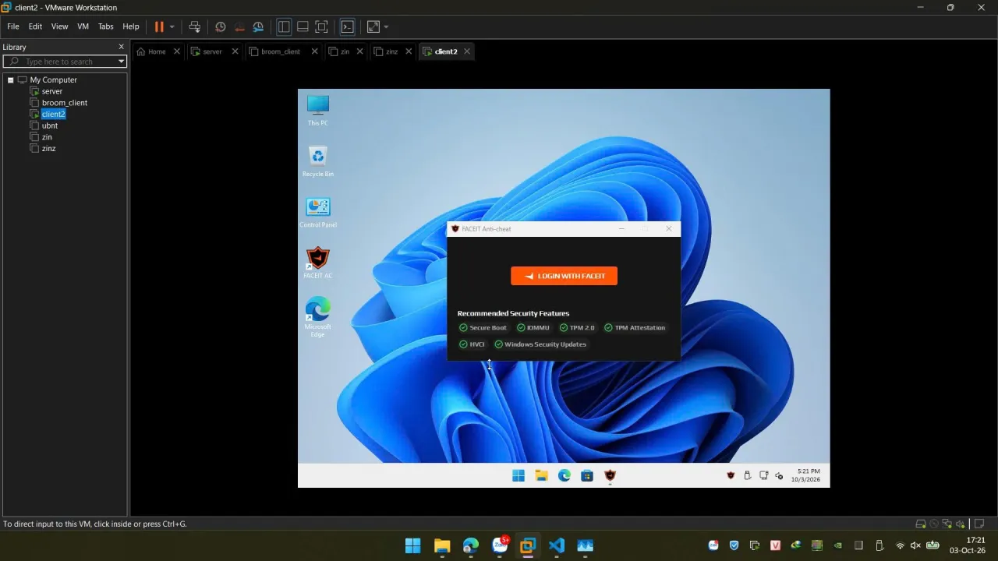Open the FACEIT AC desktop shortcut
Screen dimensions: 998x561
tap(317, 263)
